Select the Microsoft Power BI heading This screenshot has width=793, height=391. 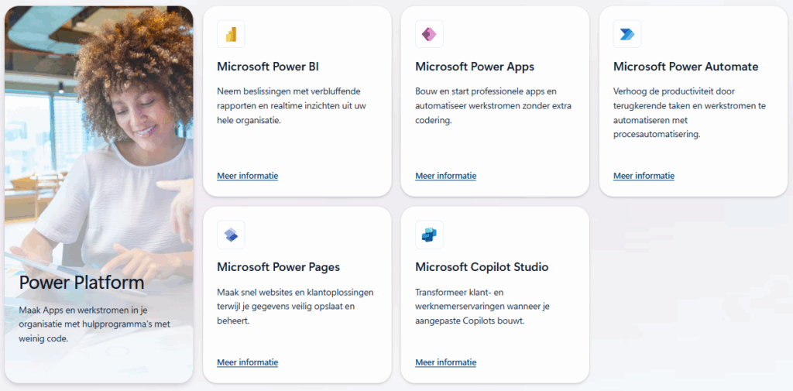coord(268,67)
